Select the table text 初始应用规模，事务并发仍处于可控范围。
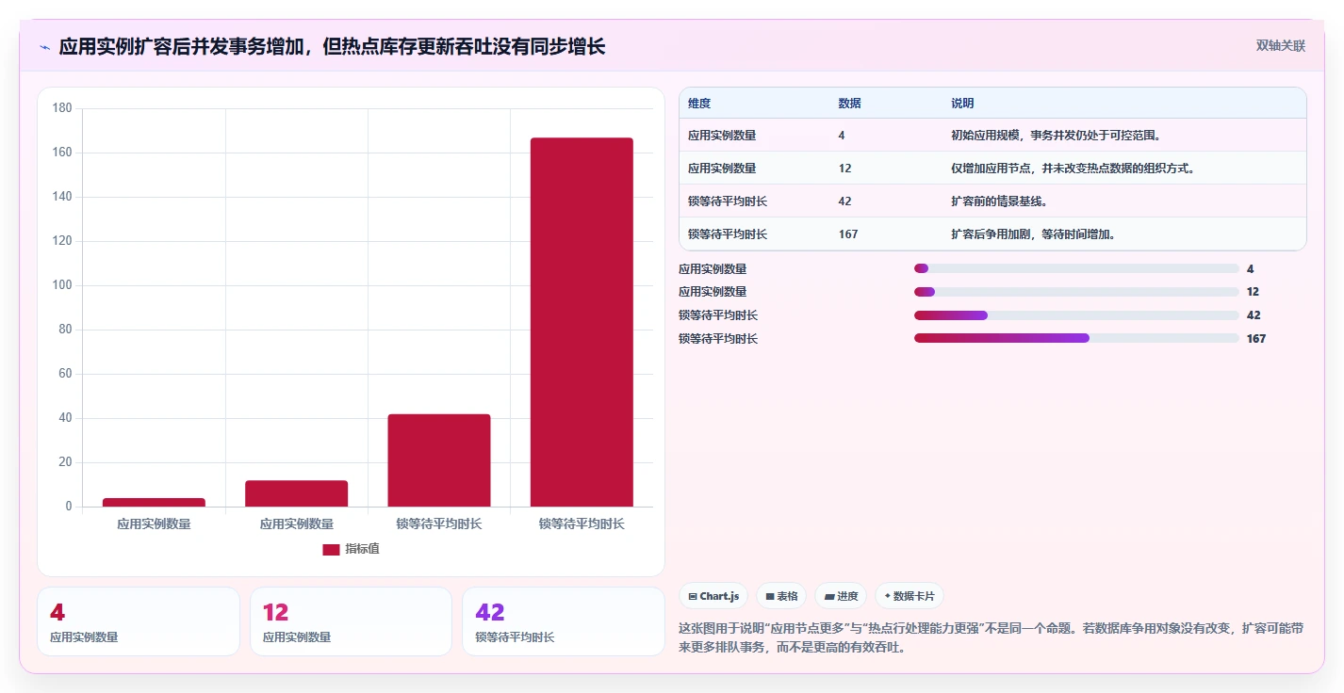Screen dimensions: 1344x693 point(1058,136)
